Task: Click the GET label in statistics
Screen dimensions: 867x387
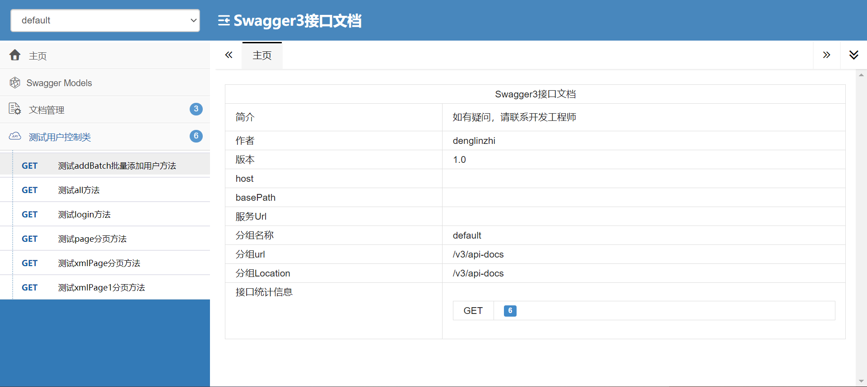Action: [x=473, y=311]
